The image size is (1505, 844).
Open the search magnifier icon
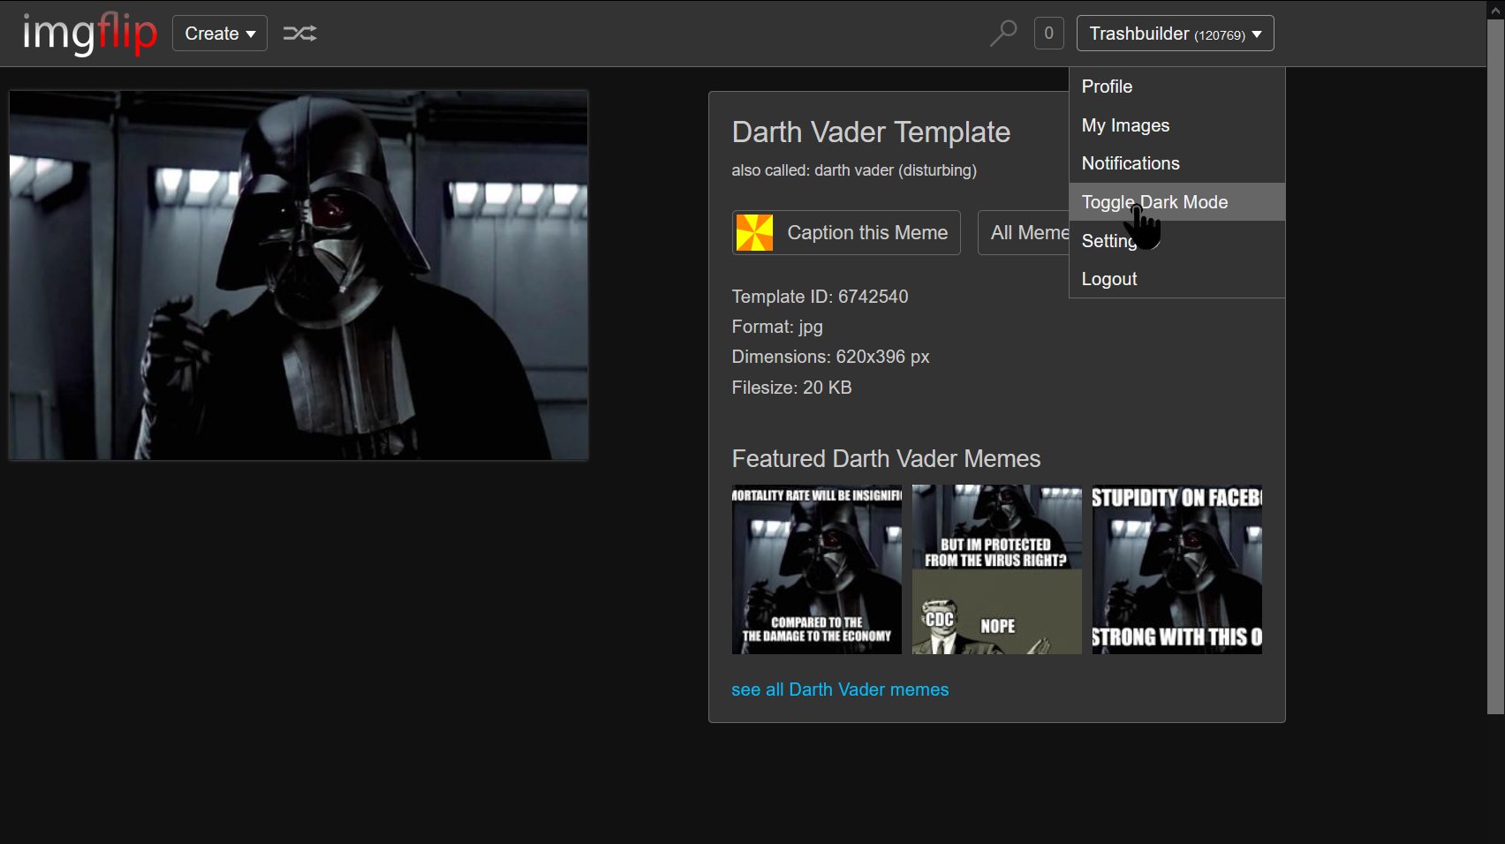pyautogui.click(x=1003, y=34)
